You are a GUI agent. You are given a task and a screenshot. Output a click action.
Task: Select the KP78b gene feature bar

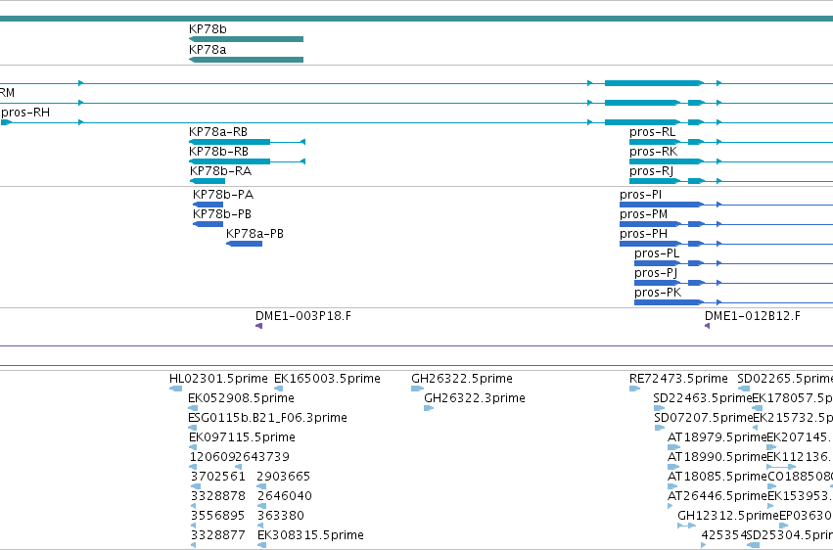246,39
